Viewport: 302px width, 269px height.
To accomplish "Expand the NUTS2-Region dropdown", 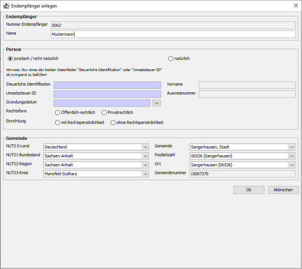I will point(96,165).
